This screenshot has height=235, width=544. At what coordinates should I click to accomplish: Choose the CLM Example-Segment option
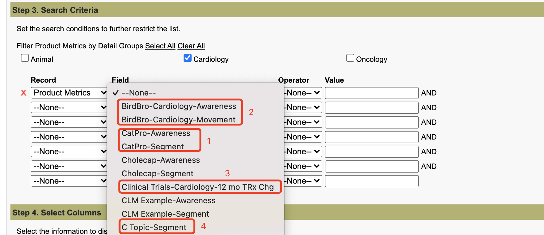[165, 214]
